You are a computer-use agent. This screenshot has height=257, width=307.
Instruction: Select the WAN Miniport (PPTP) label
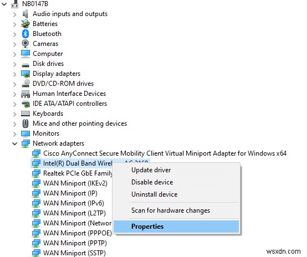pos(75,243)
